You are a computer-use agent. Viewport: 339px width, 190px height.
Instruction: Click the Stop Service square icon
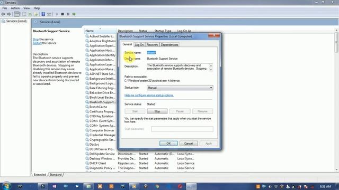point(63,14)
